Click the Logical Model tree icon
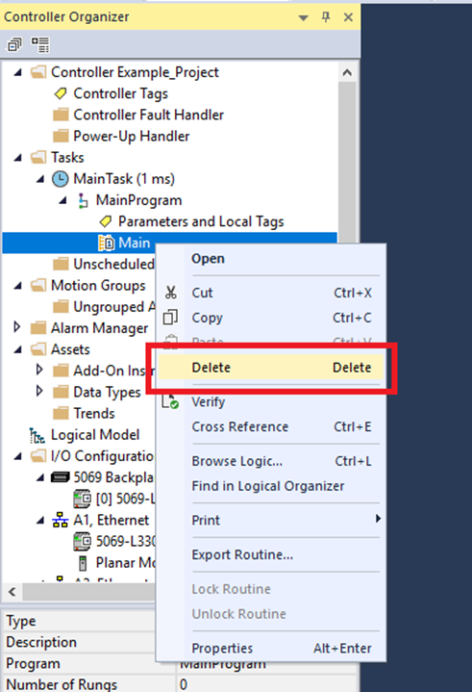 37,435
